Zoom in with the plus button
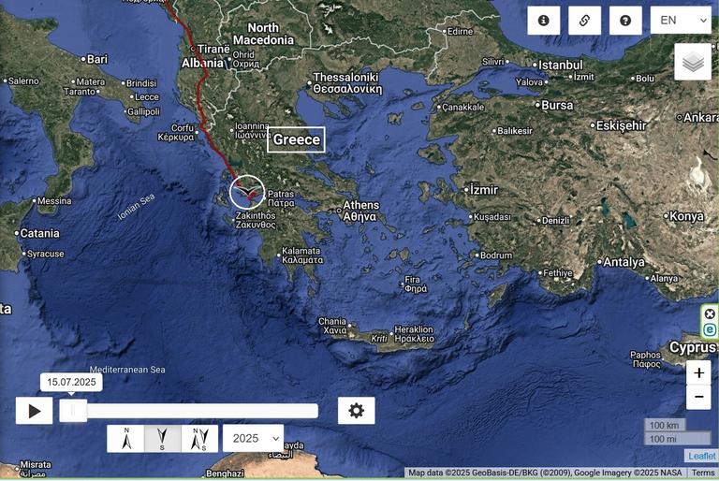 [698, 372]
